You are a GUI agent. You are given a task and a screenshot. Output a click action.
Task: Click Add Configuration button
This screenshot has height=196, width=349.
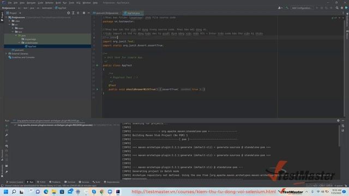302,8
